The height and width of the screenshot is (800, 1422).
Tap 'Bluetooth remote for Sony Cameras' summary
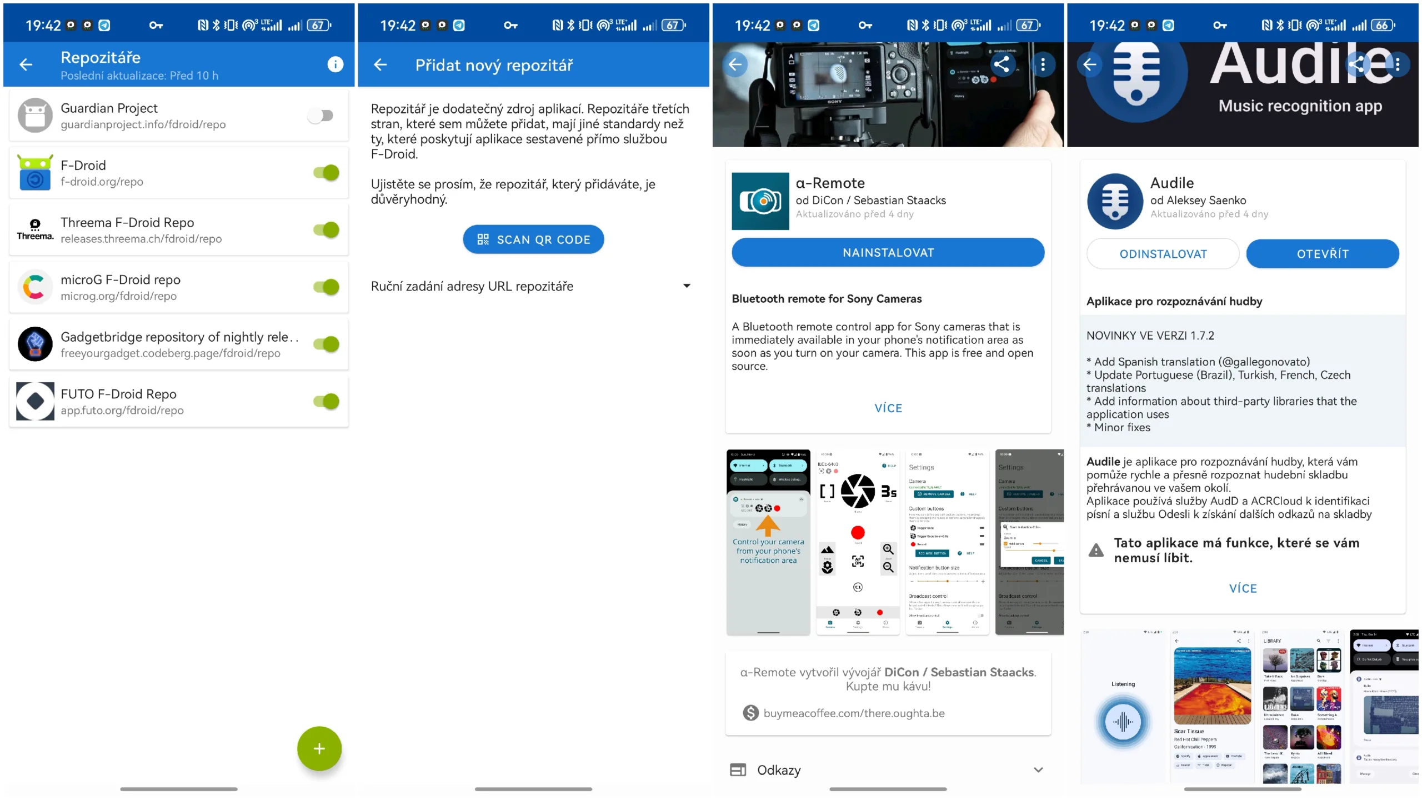pyautogui.click(x=826, y=299)
